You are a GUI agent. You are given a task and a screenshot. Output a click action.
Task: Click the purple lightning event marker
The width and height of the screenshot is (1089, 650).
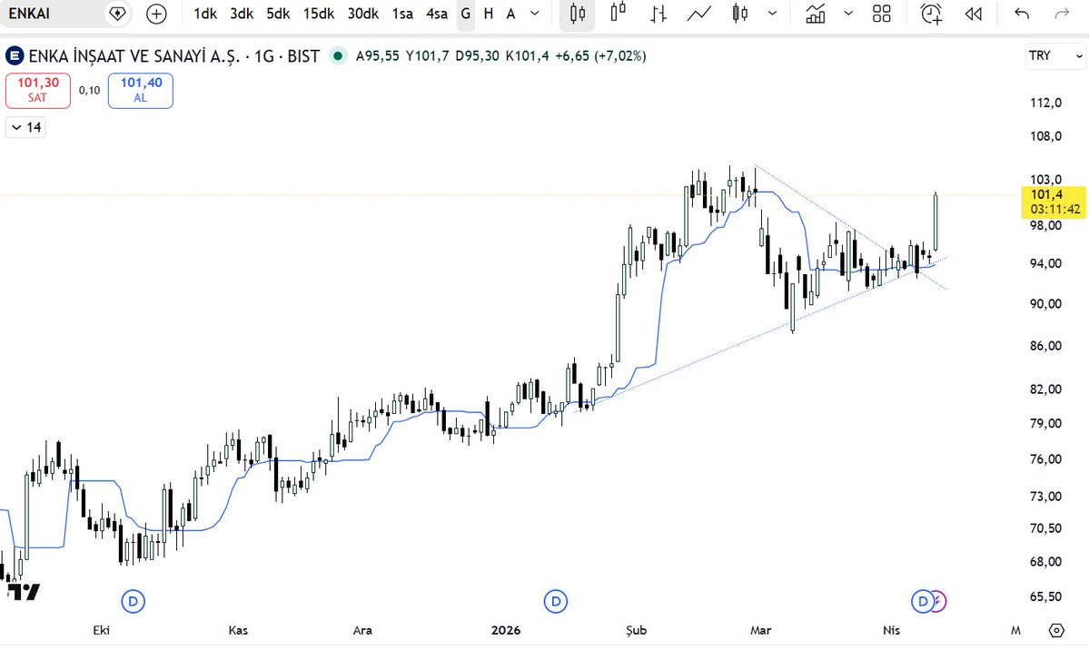(938, 601)
